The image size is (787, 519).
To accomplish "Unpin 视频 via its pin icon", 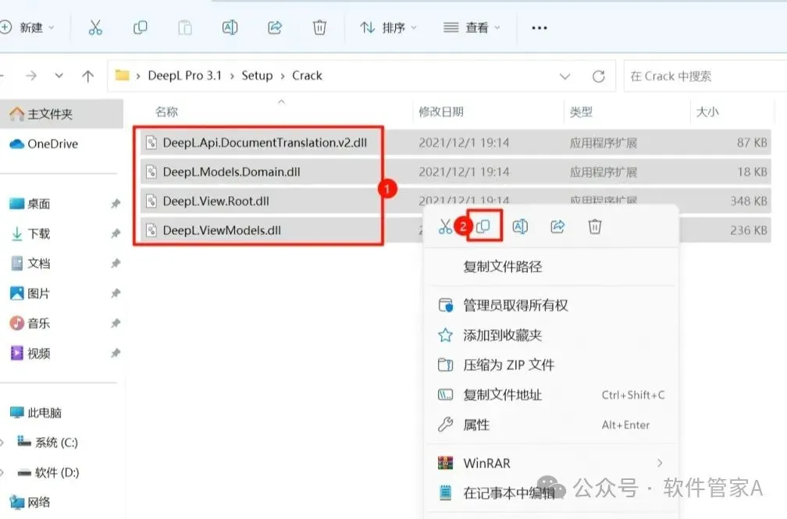I will pyautogui.click(x=116, y=354).
